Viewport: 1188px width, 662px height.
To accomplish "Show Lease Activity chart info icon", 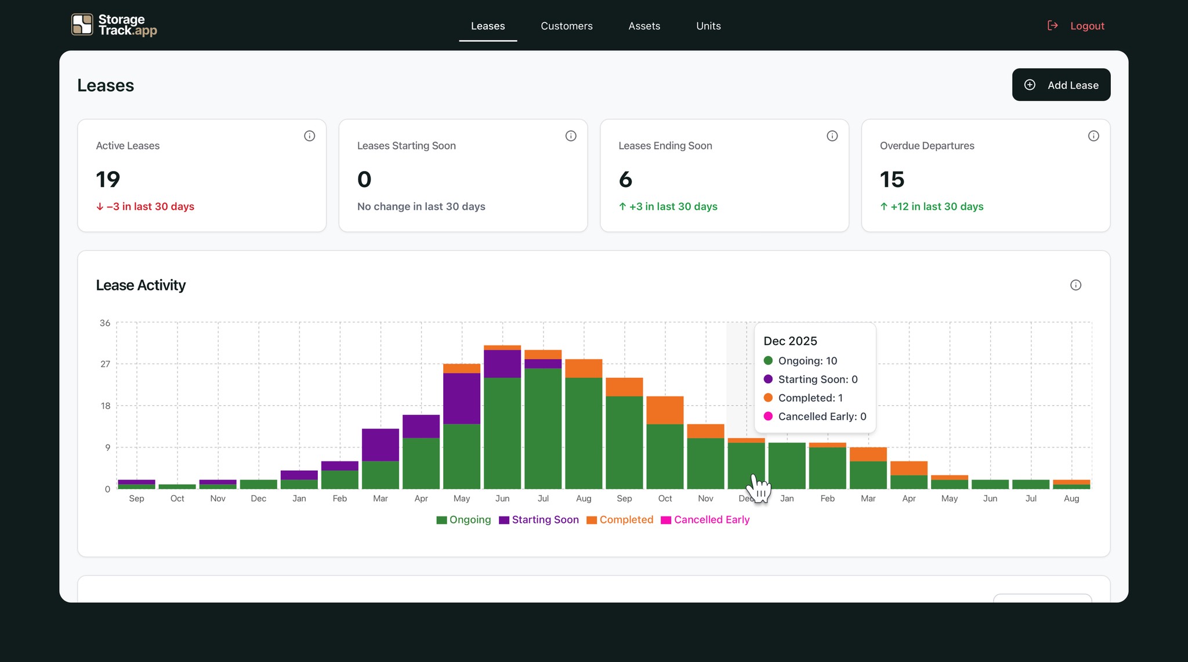I will coord(1075,285).
